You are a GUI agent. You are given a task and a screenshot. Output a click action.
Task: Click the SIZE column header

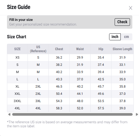(x=17, y=49)
